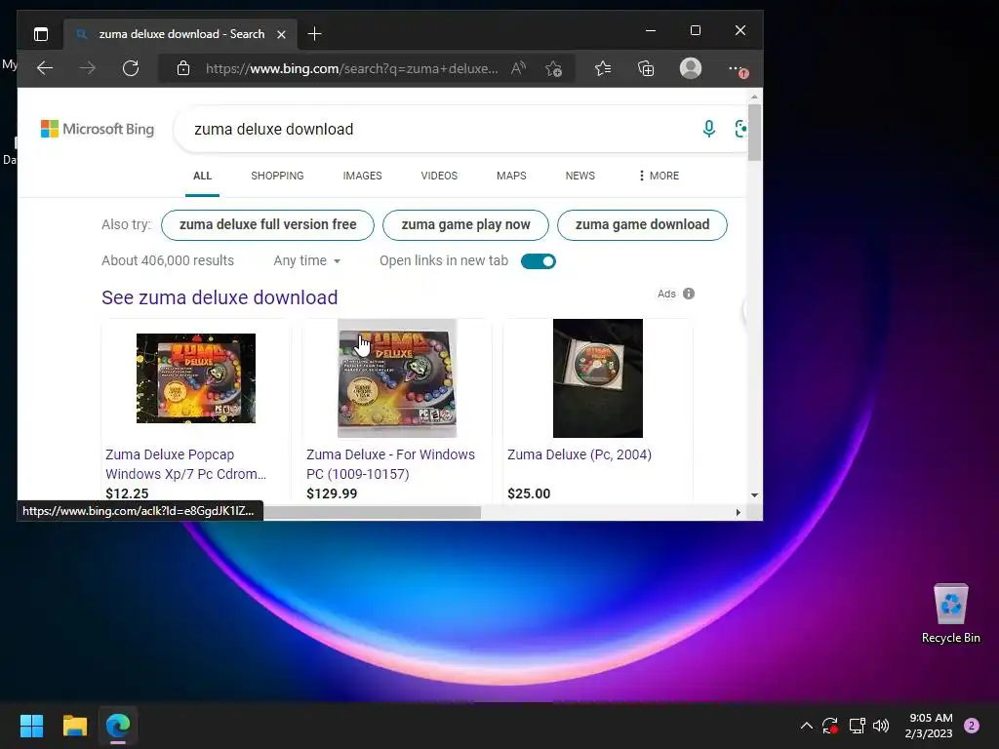Expand the Any time filter
Screen dimensions: 999x749
click(307, 260)
